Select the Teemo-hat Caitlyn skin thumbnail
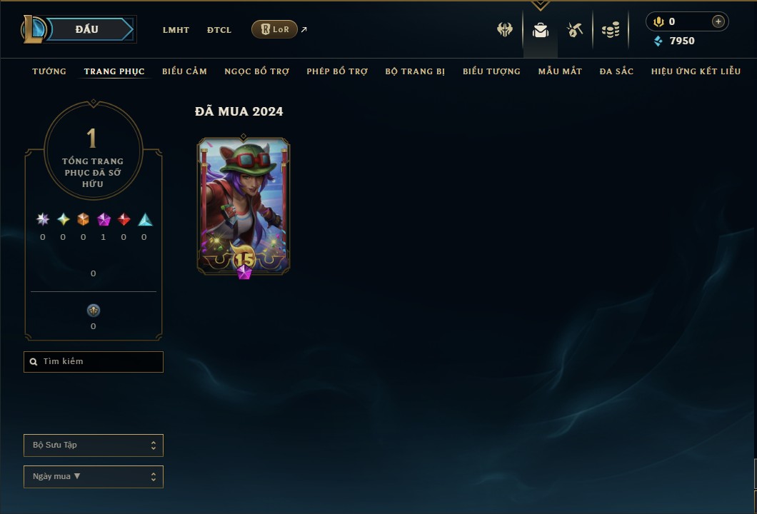 tap(244, 206)
